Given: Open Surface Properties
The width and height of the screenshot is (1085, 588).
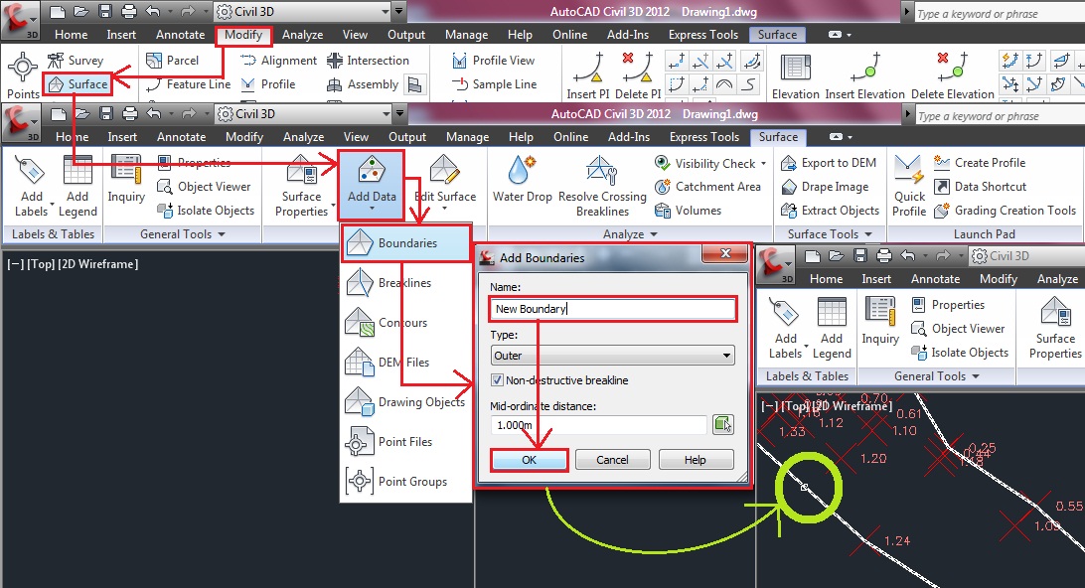Looking at the screenshot, I should 302,186.
